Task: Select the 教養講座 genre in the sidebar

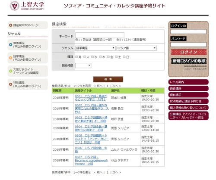Action: pos(28,45)
